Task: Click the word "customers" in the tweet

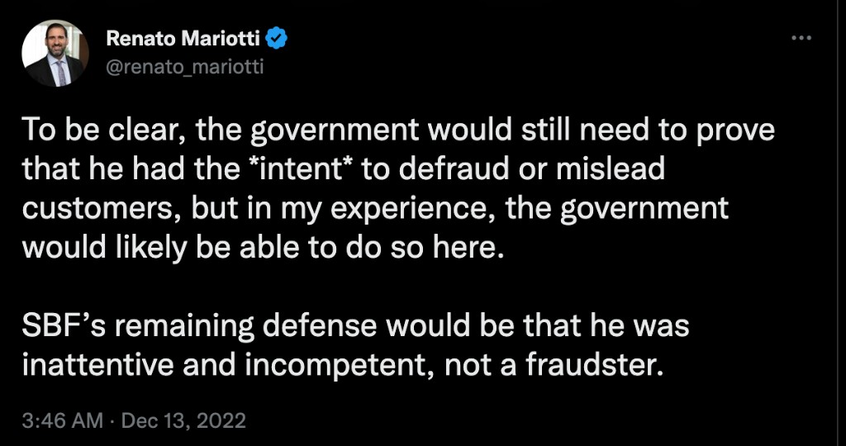Action: point(102,209)
